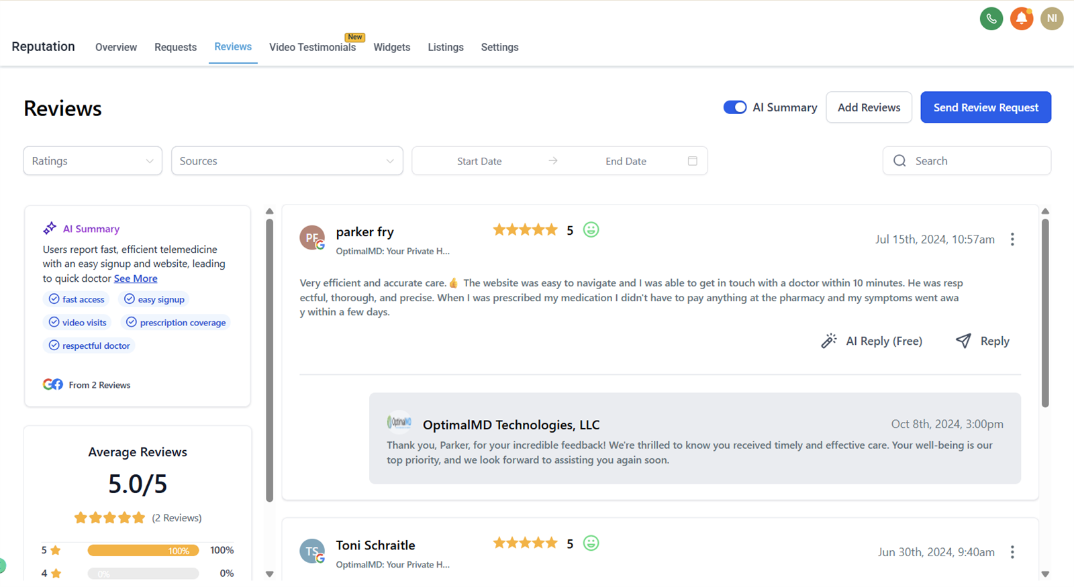1074x587 pixels.
Task: Open the Listings tab
Action: (446, 47)
